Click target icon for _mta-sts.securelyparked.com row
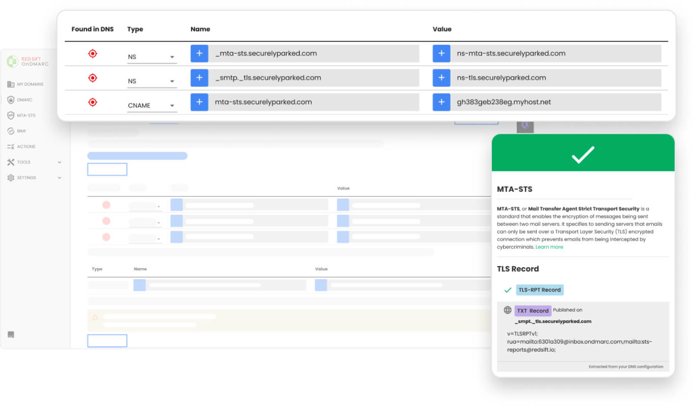 coord(92,53)
